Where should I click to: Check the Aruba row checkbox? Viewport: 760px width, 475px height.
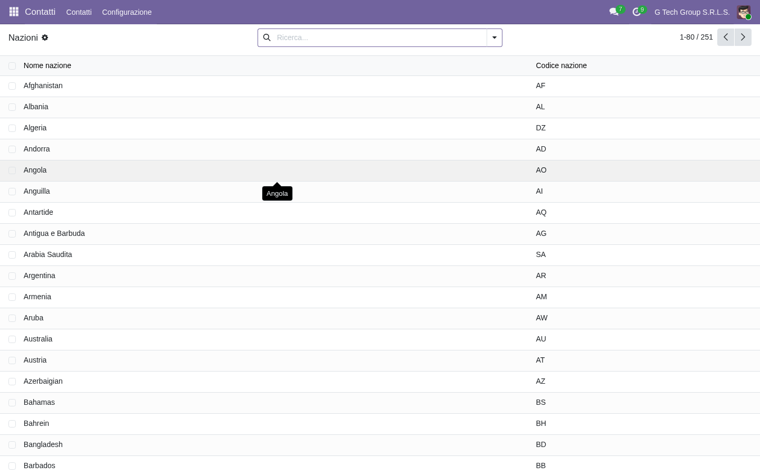[x=12, y=318]
